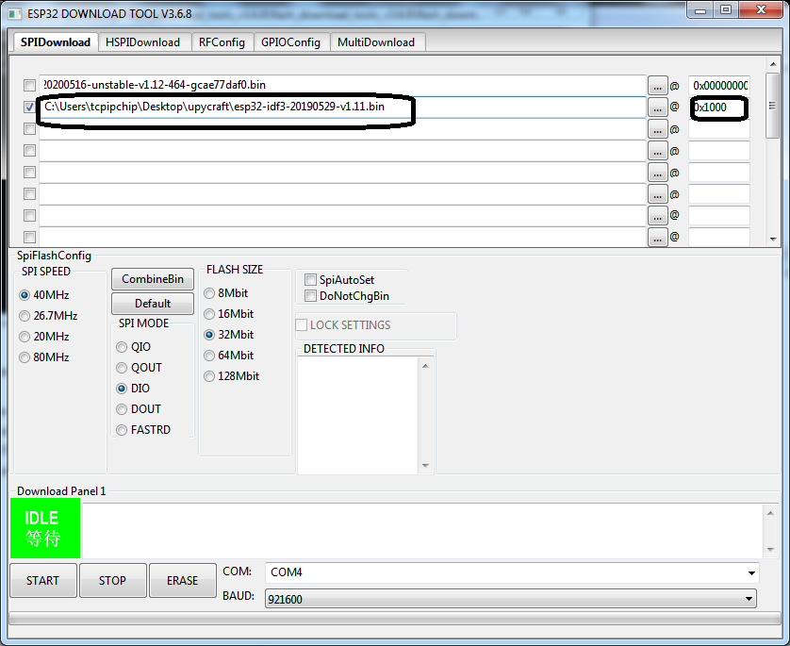Tick the checkbox for the v1.12-464 bin file row
The width and height of the screenshot is (790, 646).
(x=30, y=85)
